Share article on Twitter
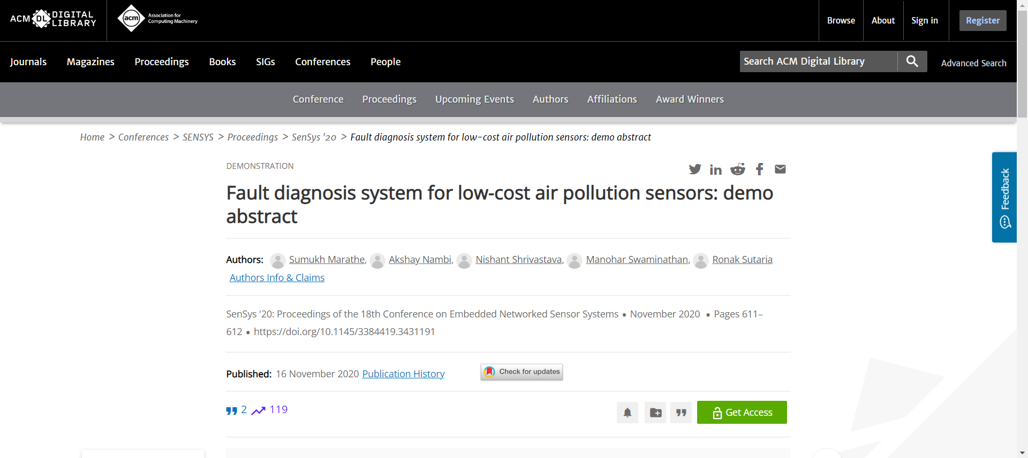1028x458 pixels. coord(694,169)
